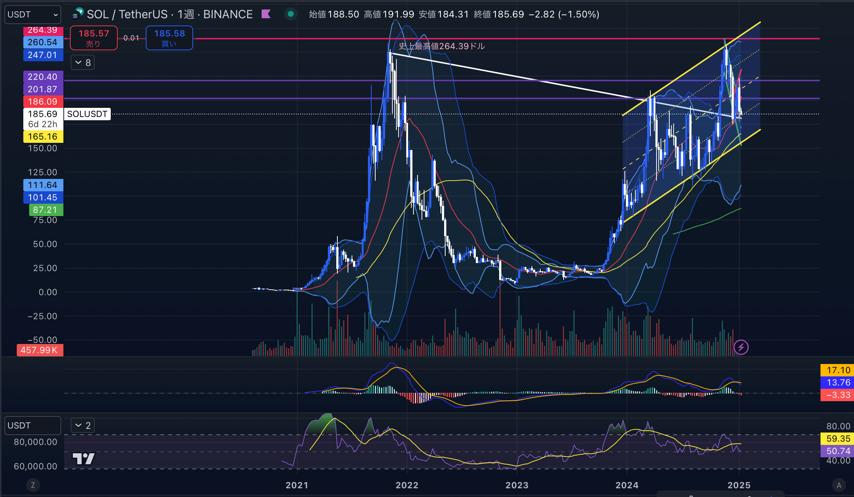Click the 終値185.69 close value in header
The width and height of the screenshot is (854, 497).
click(x=499, y=14)
